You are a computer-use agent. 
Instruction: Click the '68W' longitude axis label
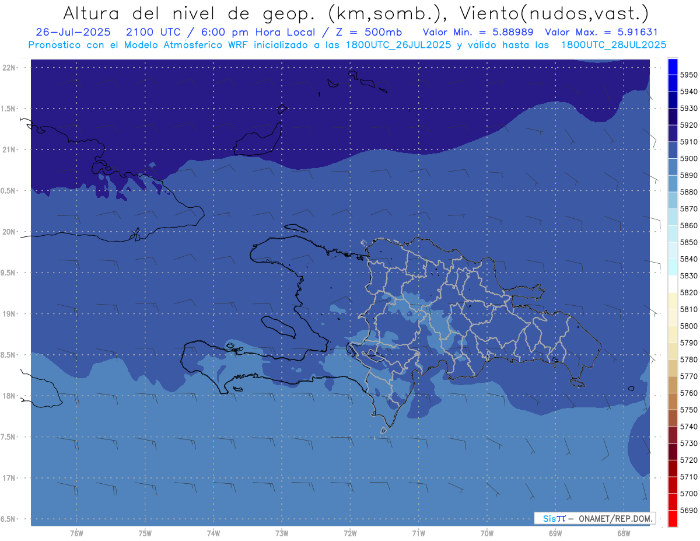[x=623, y=533]
